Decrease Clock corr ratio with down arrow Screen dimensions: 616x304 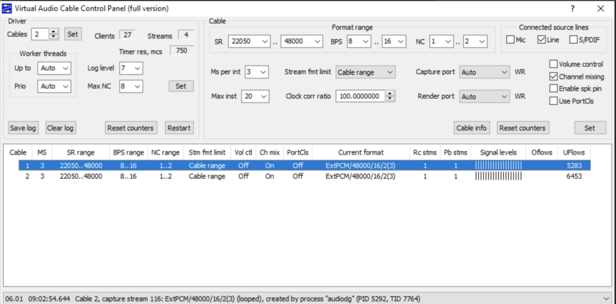(390, 99)
